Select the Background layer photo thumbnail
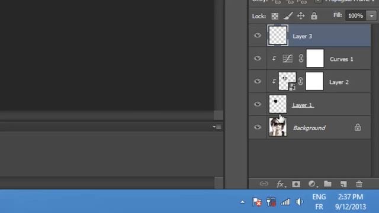Viewport: 379px width, 213px height. (278, 127)
